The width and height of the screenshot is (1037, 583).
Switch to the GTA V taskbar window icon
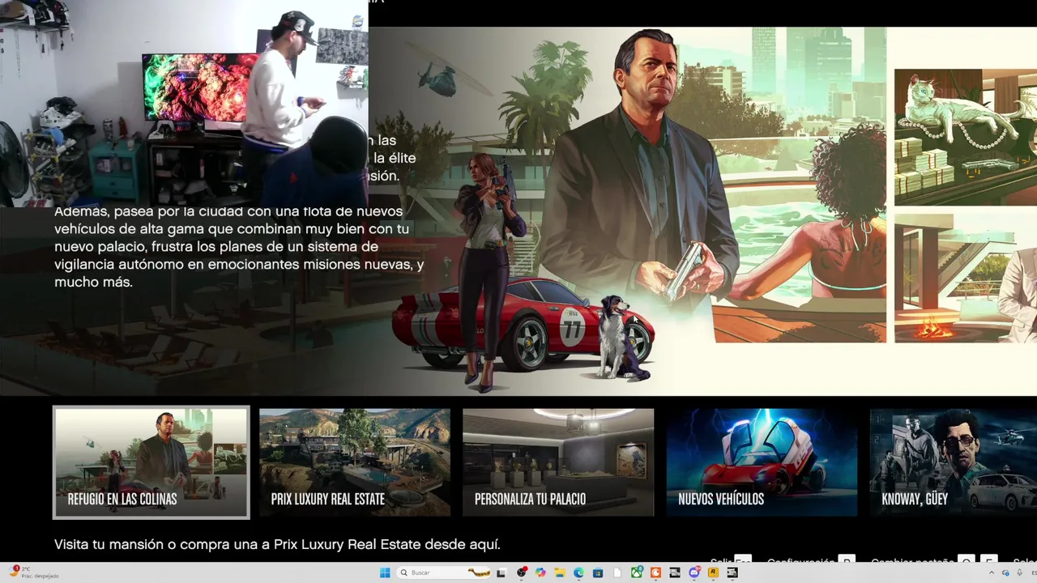point(732,572)
